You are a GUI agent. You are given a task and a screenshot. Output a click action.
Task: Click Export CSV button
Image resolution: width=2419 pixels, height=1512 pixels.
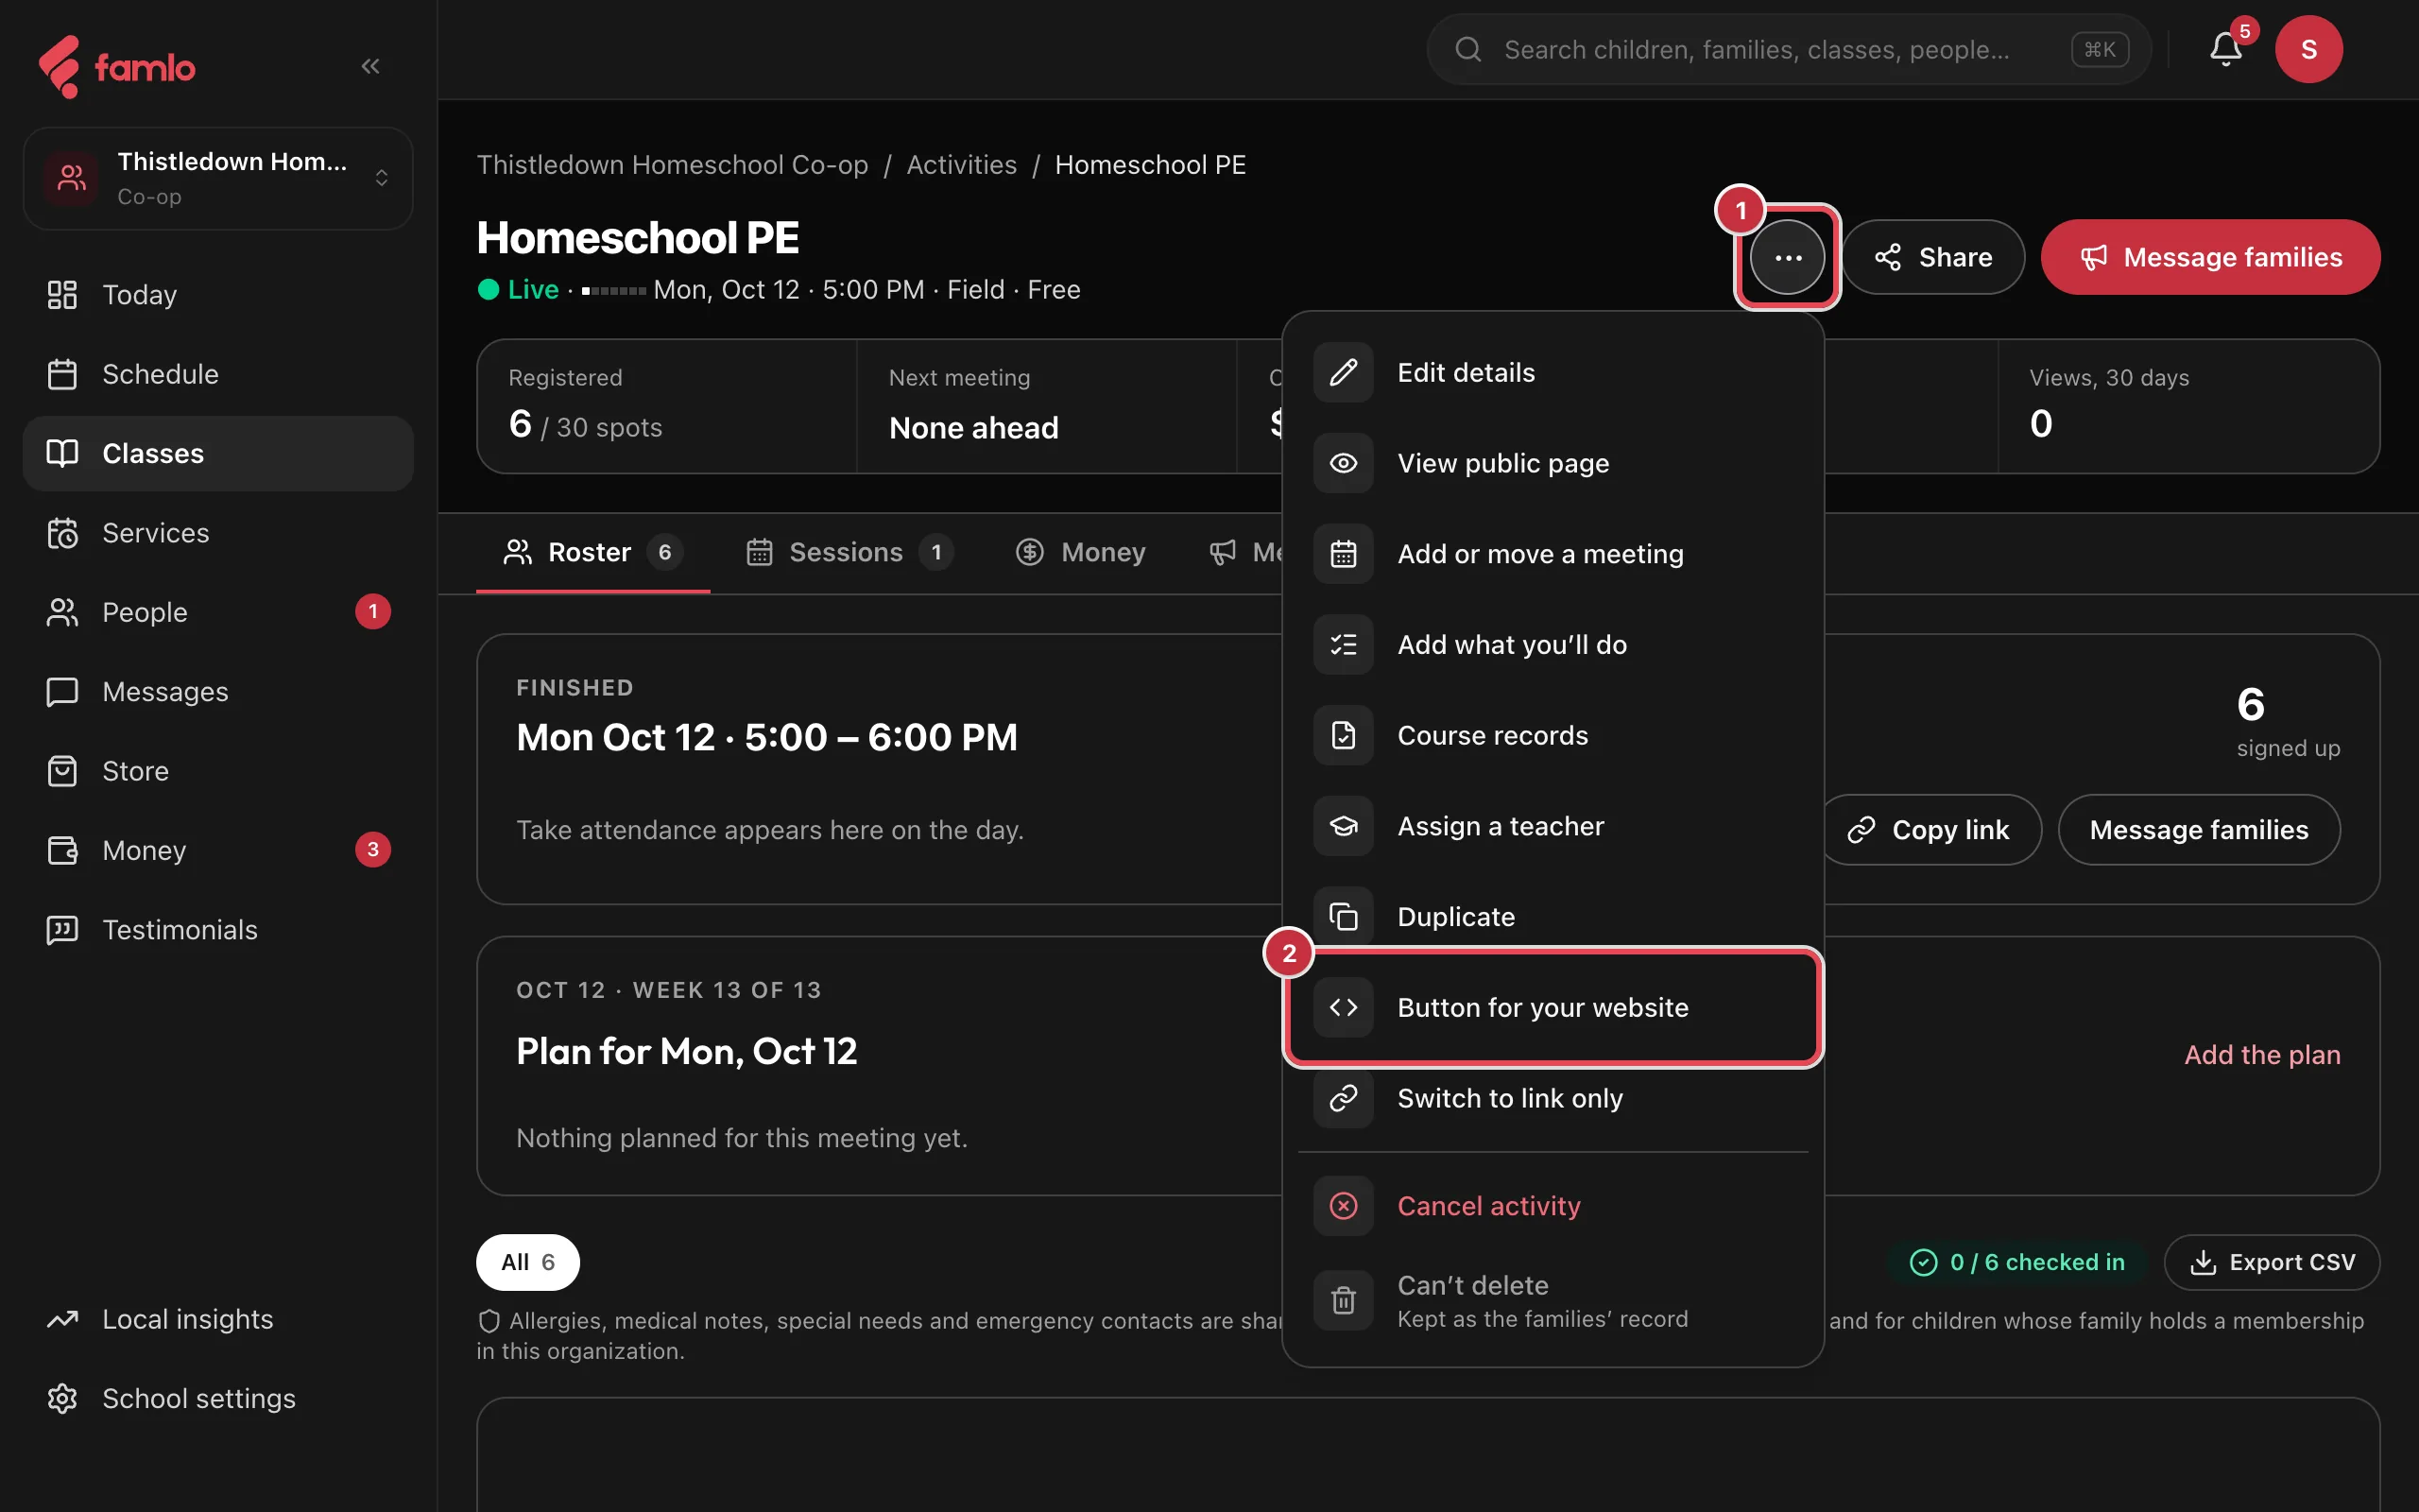[2272, 1262]
